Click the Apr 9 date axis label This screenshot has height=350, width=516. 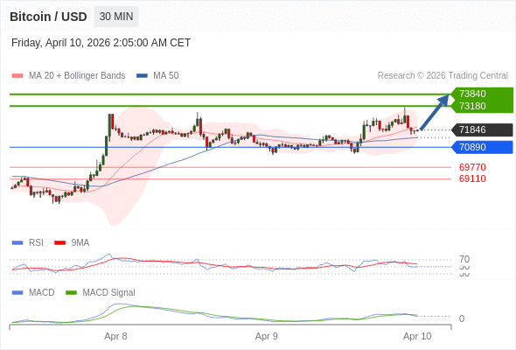266,337
